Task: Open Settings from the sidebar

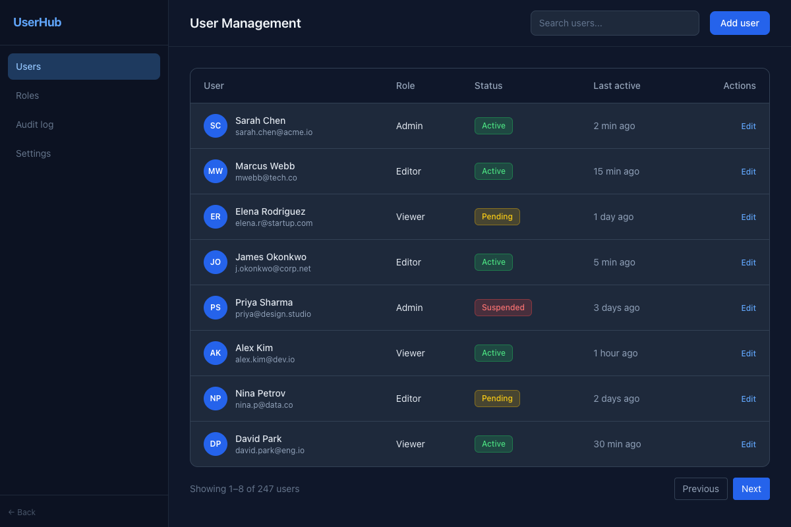Action: (x=33, y=153)
